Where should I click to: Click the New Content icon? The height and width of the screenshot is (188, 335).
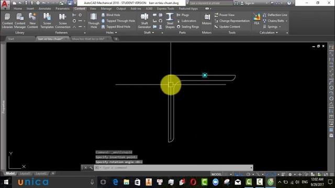(32, 21)
